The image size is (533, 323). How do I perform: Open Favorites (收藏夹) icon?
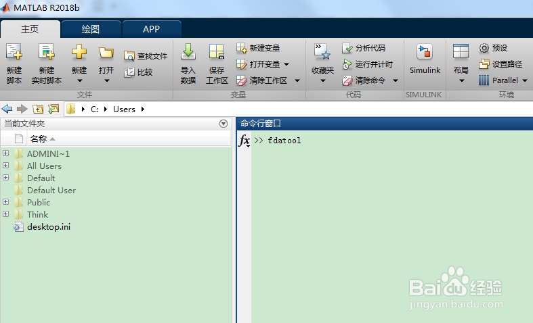(322, 52)
